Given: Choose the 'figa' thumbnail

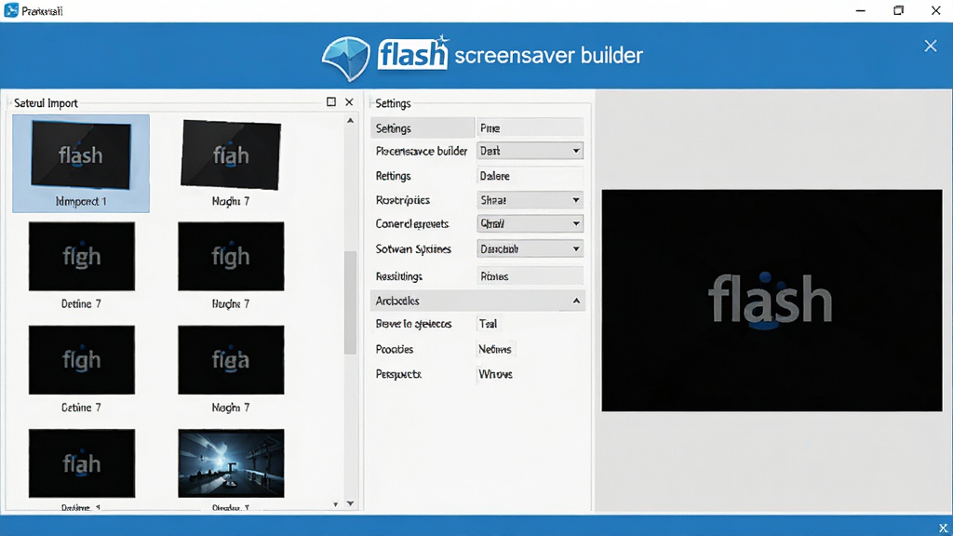Looking at the screenshot, I should click(231, 360).
